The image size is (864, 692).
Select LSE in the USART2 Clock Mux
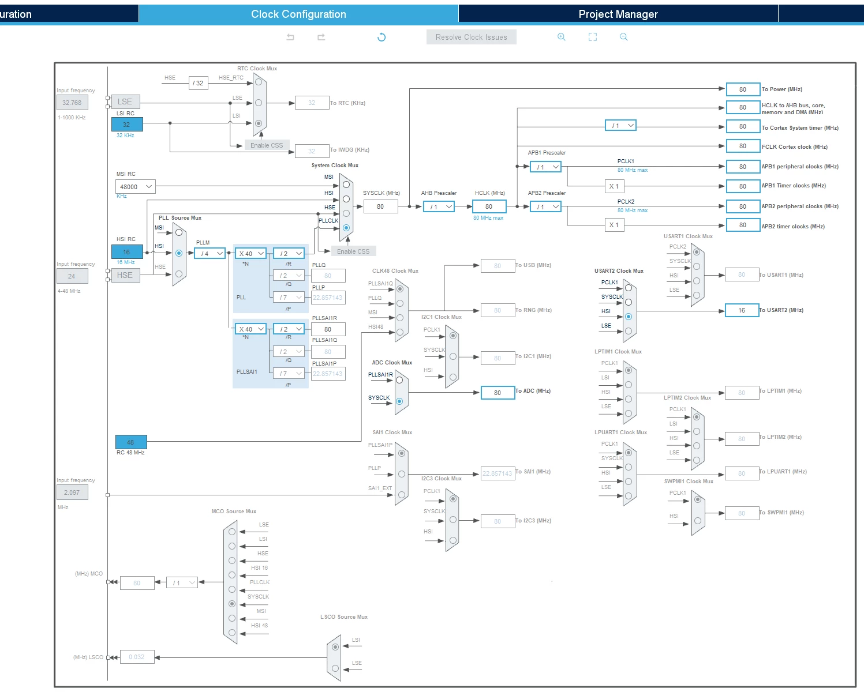click(629, 331)
